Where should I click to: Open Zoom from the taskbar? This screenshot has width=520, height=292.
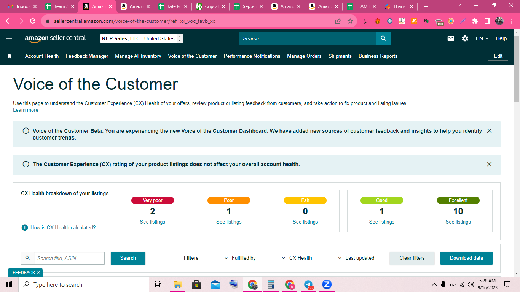point(327,284)
